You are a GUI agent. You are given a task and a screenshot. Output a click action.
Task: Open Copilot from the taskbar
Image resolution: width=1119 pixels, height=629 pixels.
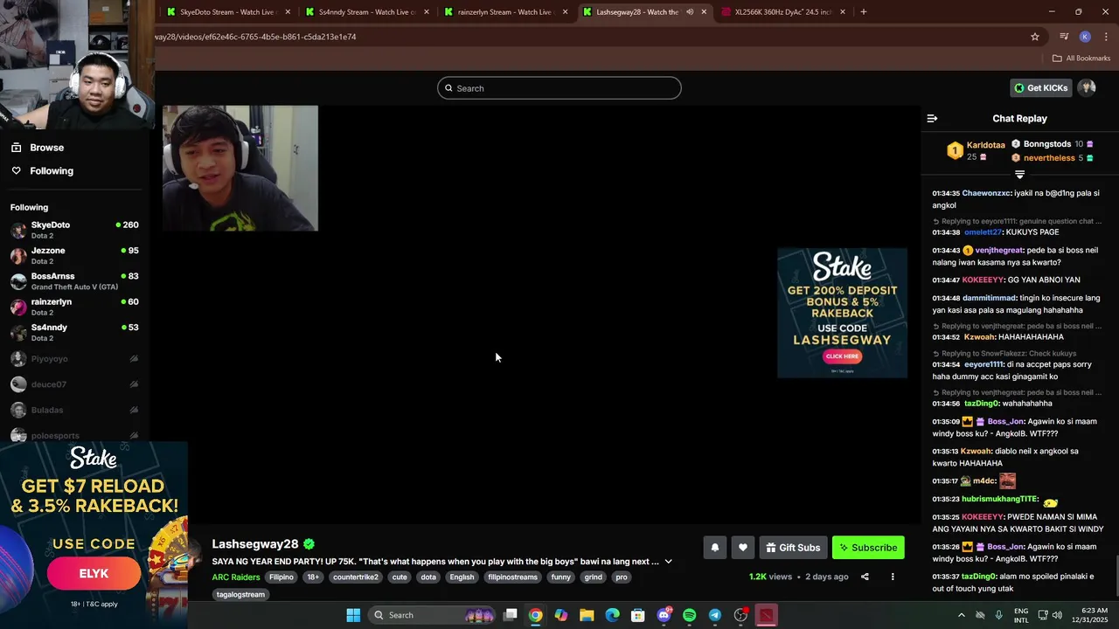click(x=561, y=615)
